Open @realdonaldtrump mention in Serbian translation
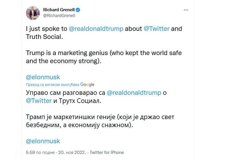 pyautogui.click(x=134, y=93)
